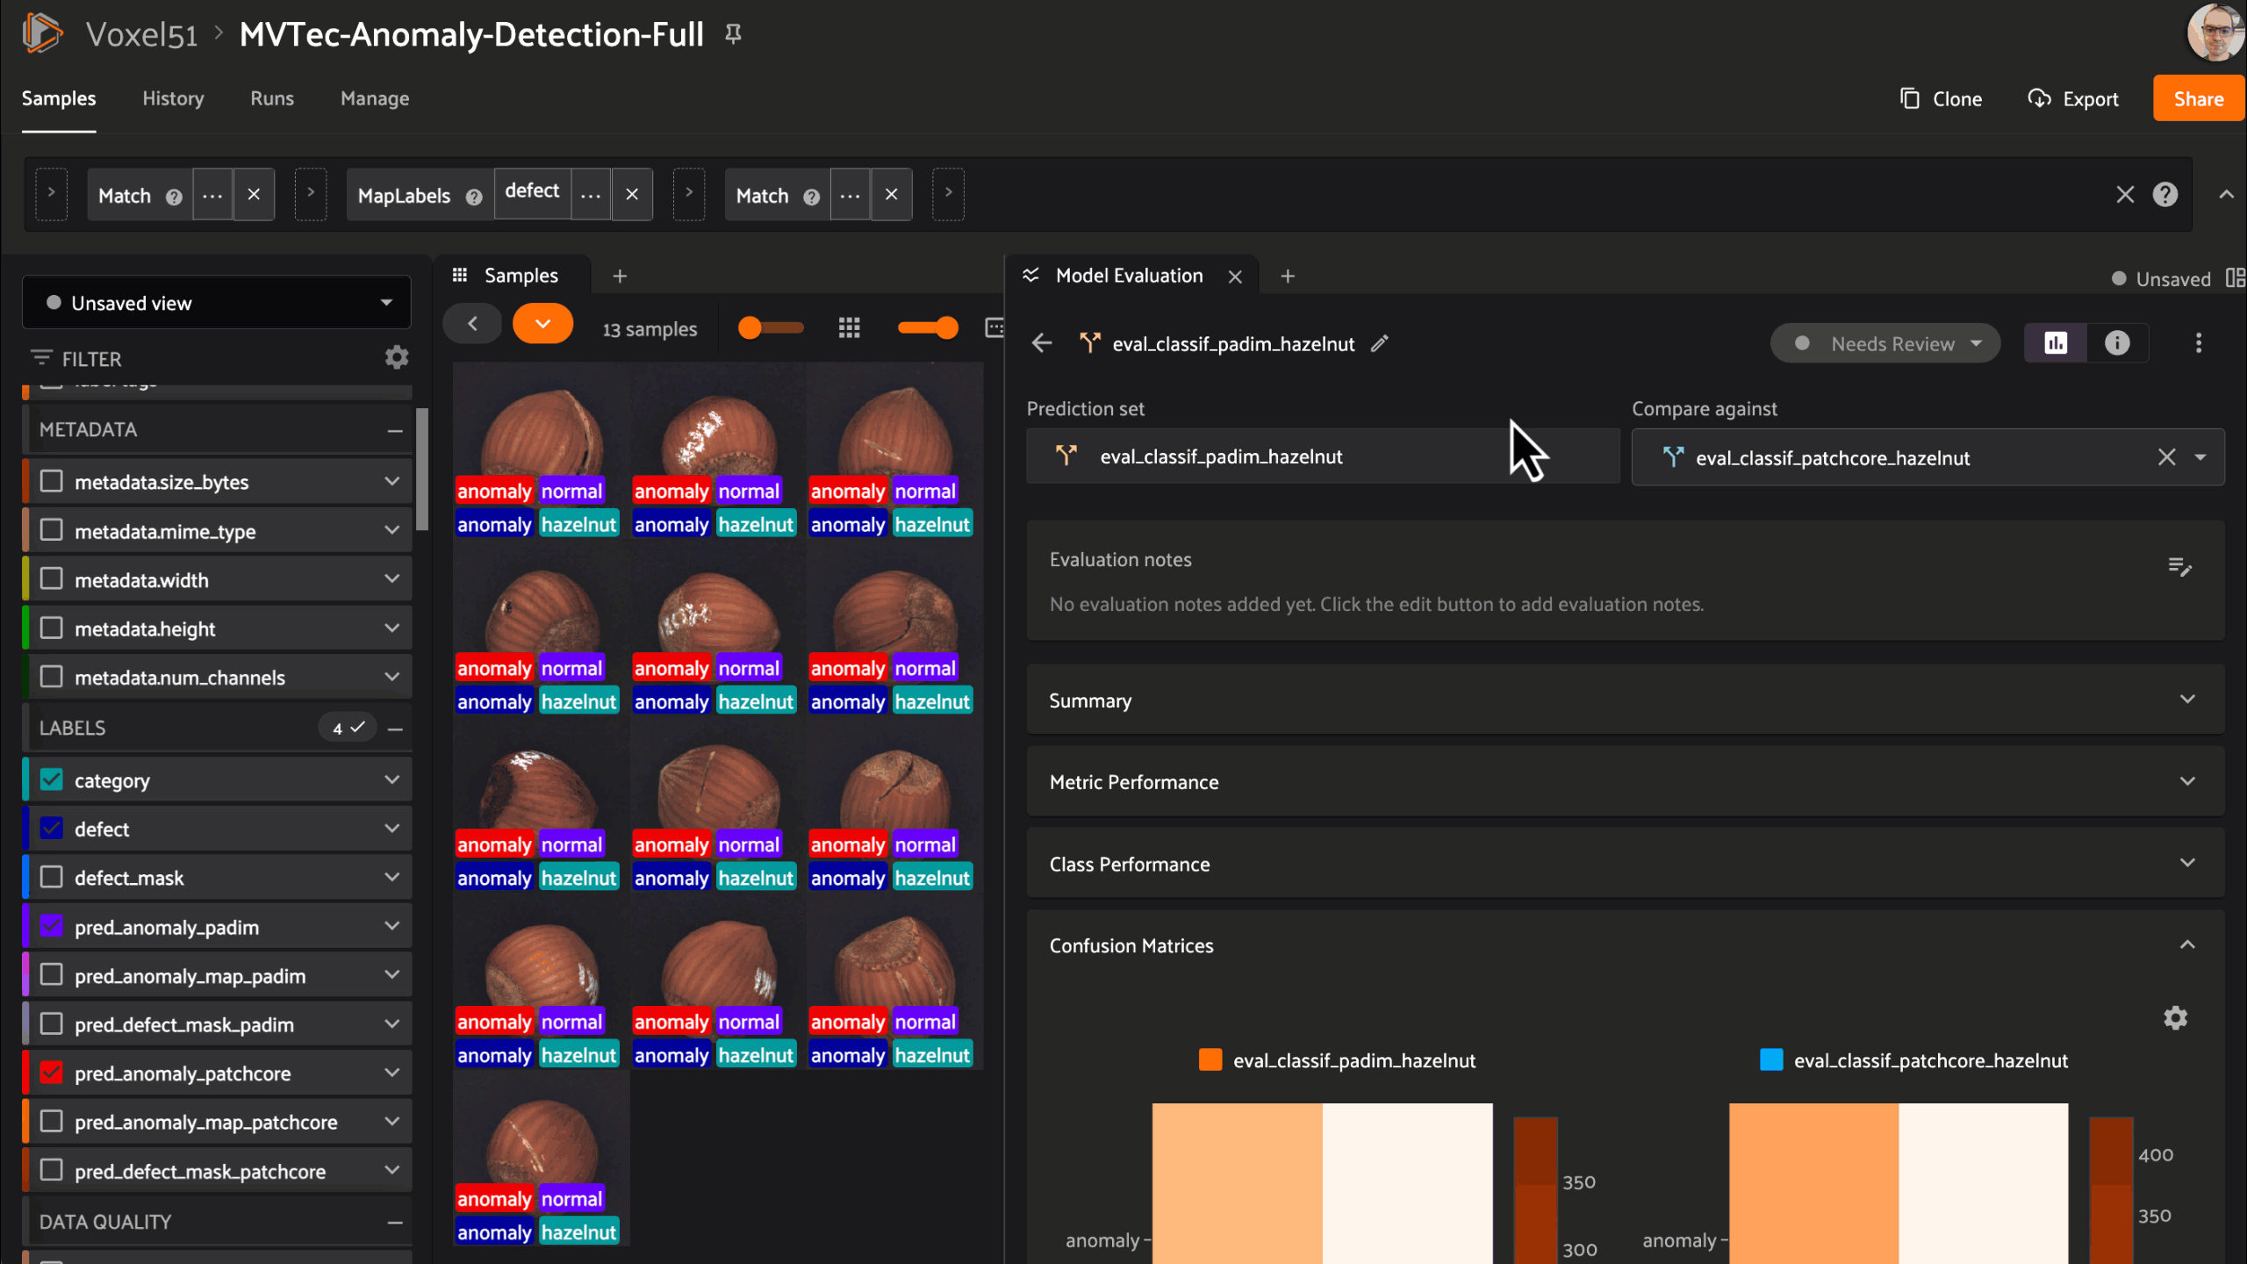
Task: Click the pencil icon to rename evaluation
Action: tap(1380, 344)
